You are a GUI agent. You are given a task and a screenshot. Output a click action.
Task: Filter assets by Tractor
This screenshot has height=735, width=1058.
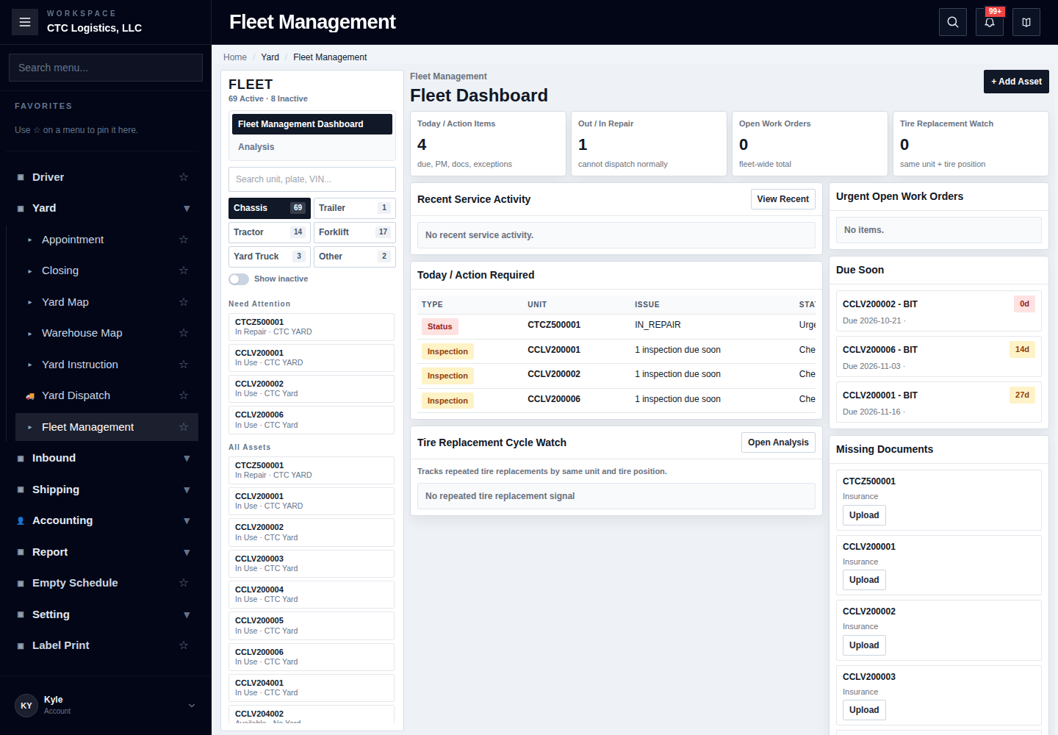click(270, 232)
